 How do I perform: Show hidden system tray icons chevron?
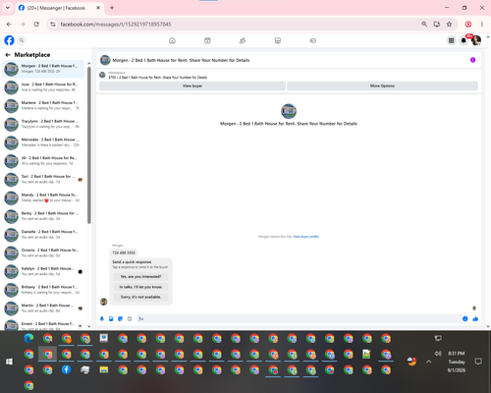pos(429,362)
